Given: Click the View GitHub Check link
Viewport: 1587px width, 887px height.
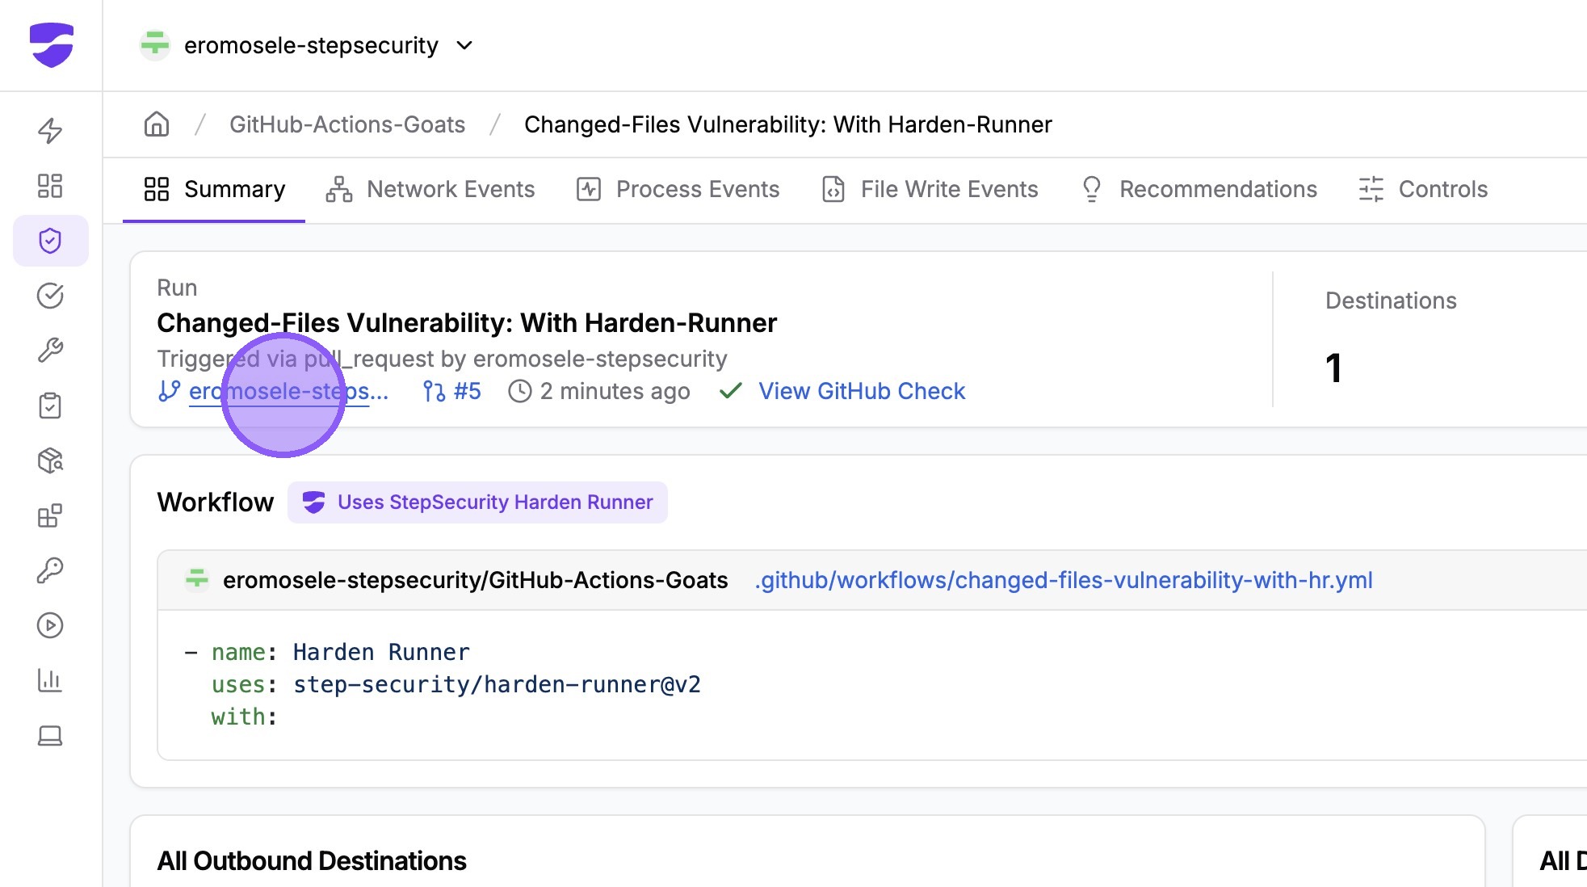Looking at the screenshot, I should [x=861, y=391].
